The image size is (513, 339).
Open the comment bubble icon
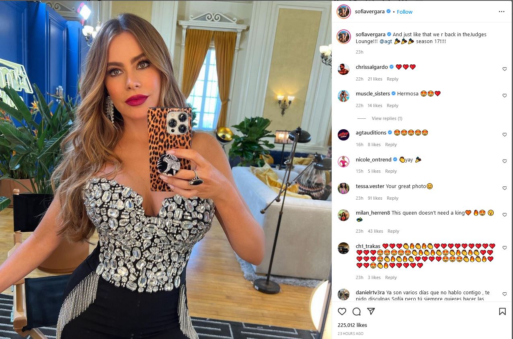pyautogui.click(x=356, y=312)
